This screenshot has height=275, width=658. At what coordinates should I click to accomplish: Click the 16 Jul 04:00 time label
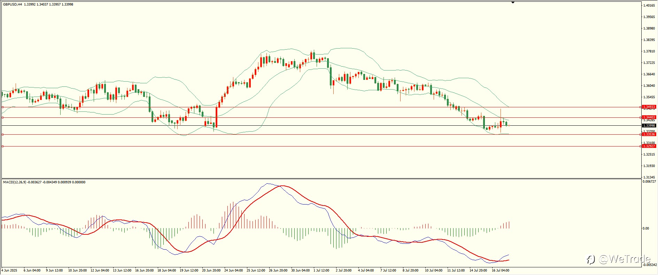[x=501, y=270]
